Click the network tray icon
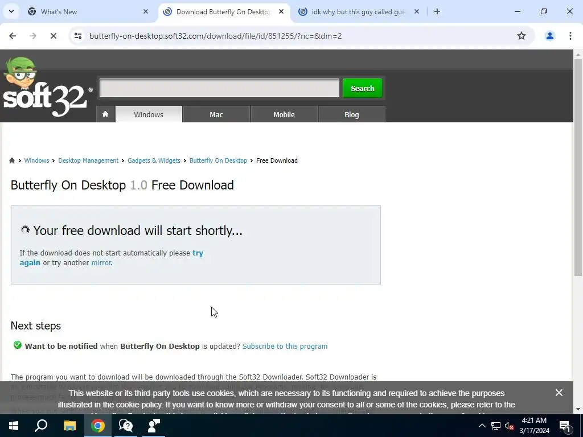Viewport: 583px width, 437px height. 496,426
